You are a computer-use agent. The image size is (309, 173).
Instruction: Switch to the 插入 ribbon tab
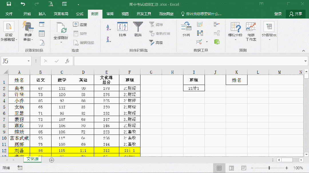(x=42, y=14)
